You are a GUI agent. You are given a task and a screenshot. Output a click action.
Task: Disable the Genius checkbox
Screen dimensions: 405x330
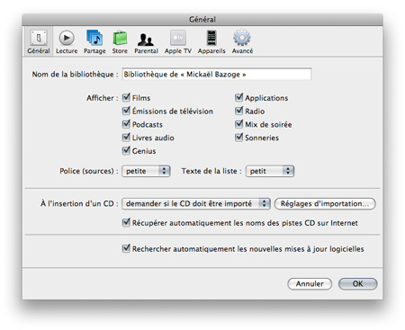coord(126,150)
